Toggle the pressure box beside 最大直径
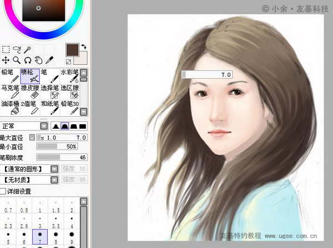This screenshot has height=248, width=333. [x=32, y=138]
